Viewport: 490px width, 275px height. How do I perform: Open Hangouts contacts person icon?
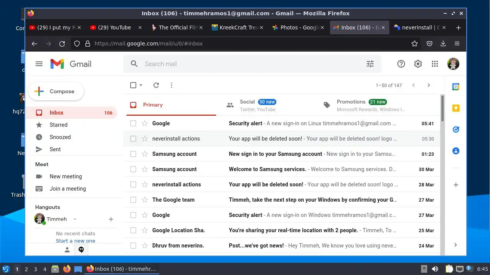pyautogui.click(x=67, y=250)
